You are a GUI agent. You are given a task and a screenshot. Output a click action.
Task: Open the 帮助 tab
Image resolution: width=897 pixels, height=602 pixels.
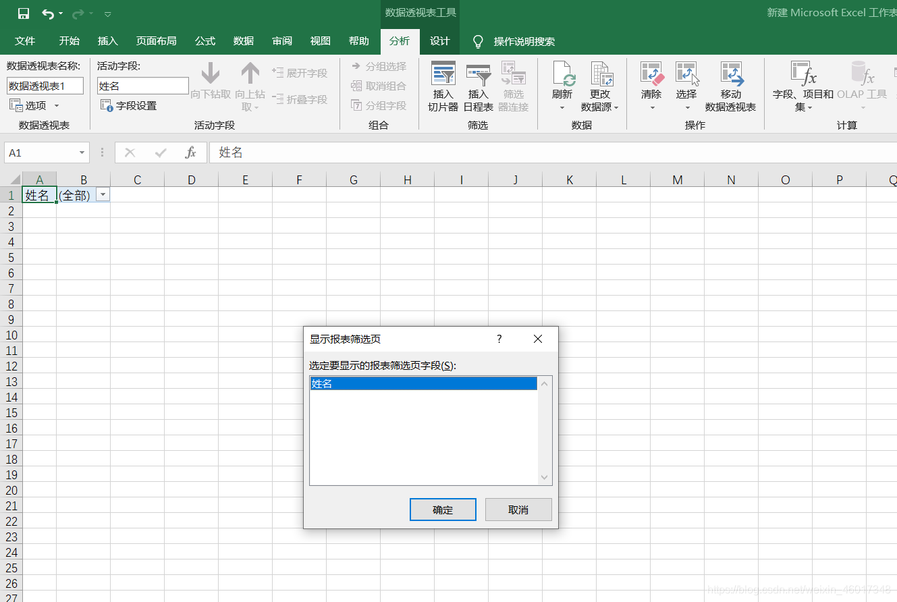pos(358,41)
